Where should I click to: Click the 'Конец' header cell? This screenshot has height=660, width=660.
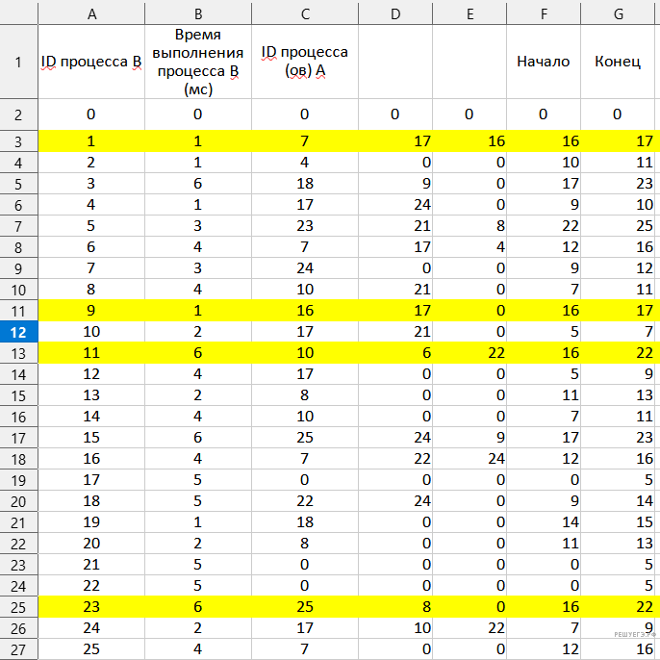click(618, 62)
